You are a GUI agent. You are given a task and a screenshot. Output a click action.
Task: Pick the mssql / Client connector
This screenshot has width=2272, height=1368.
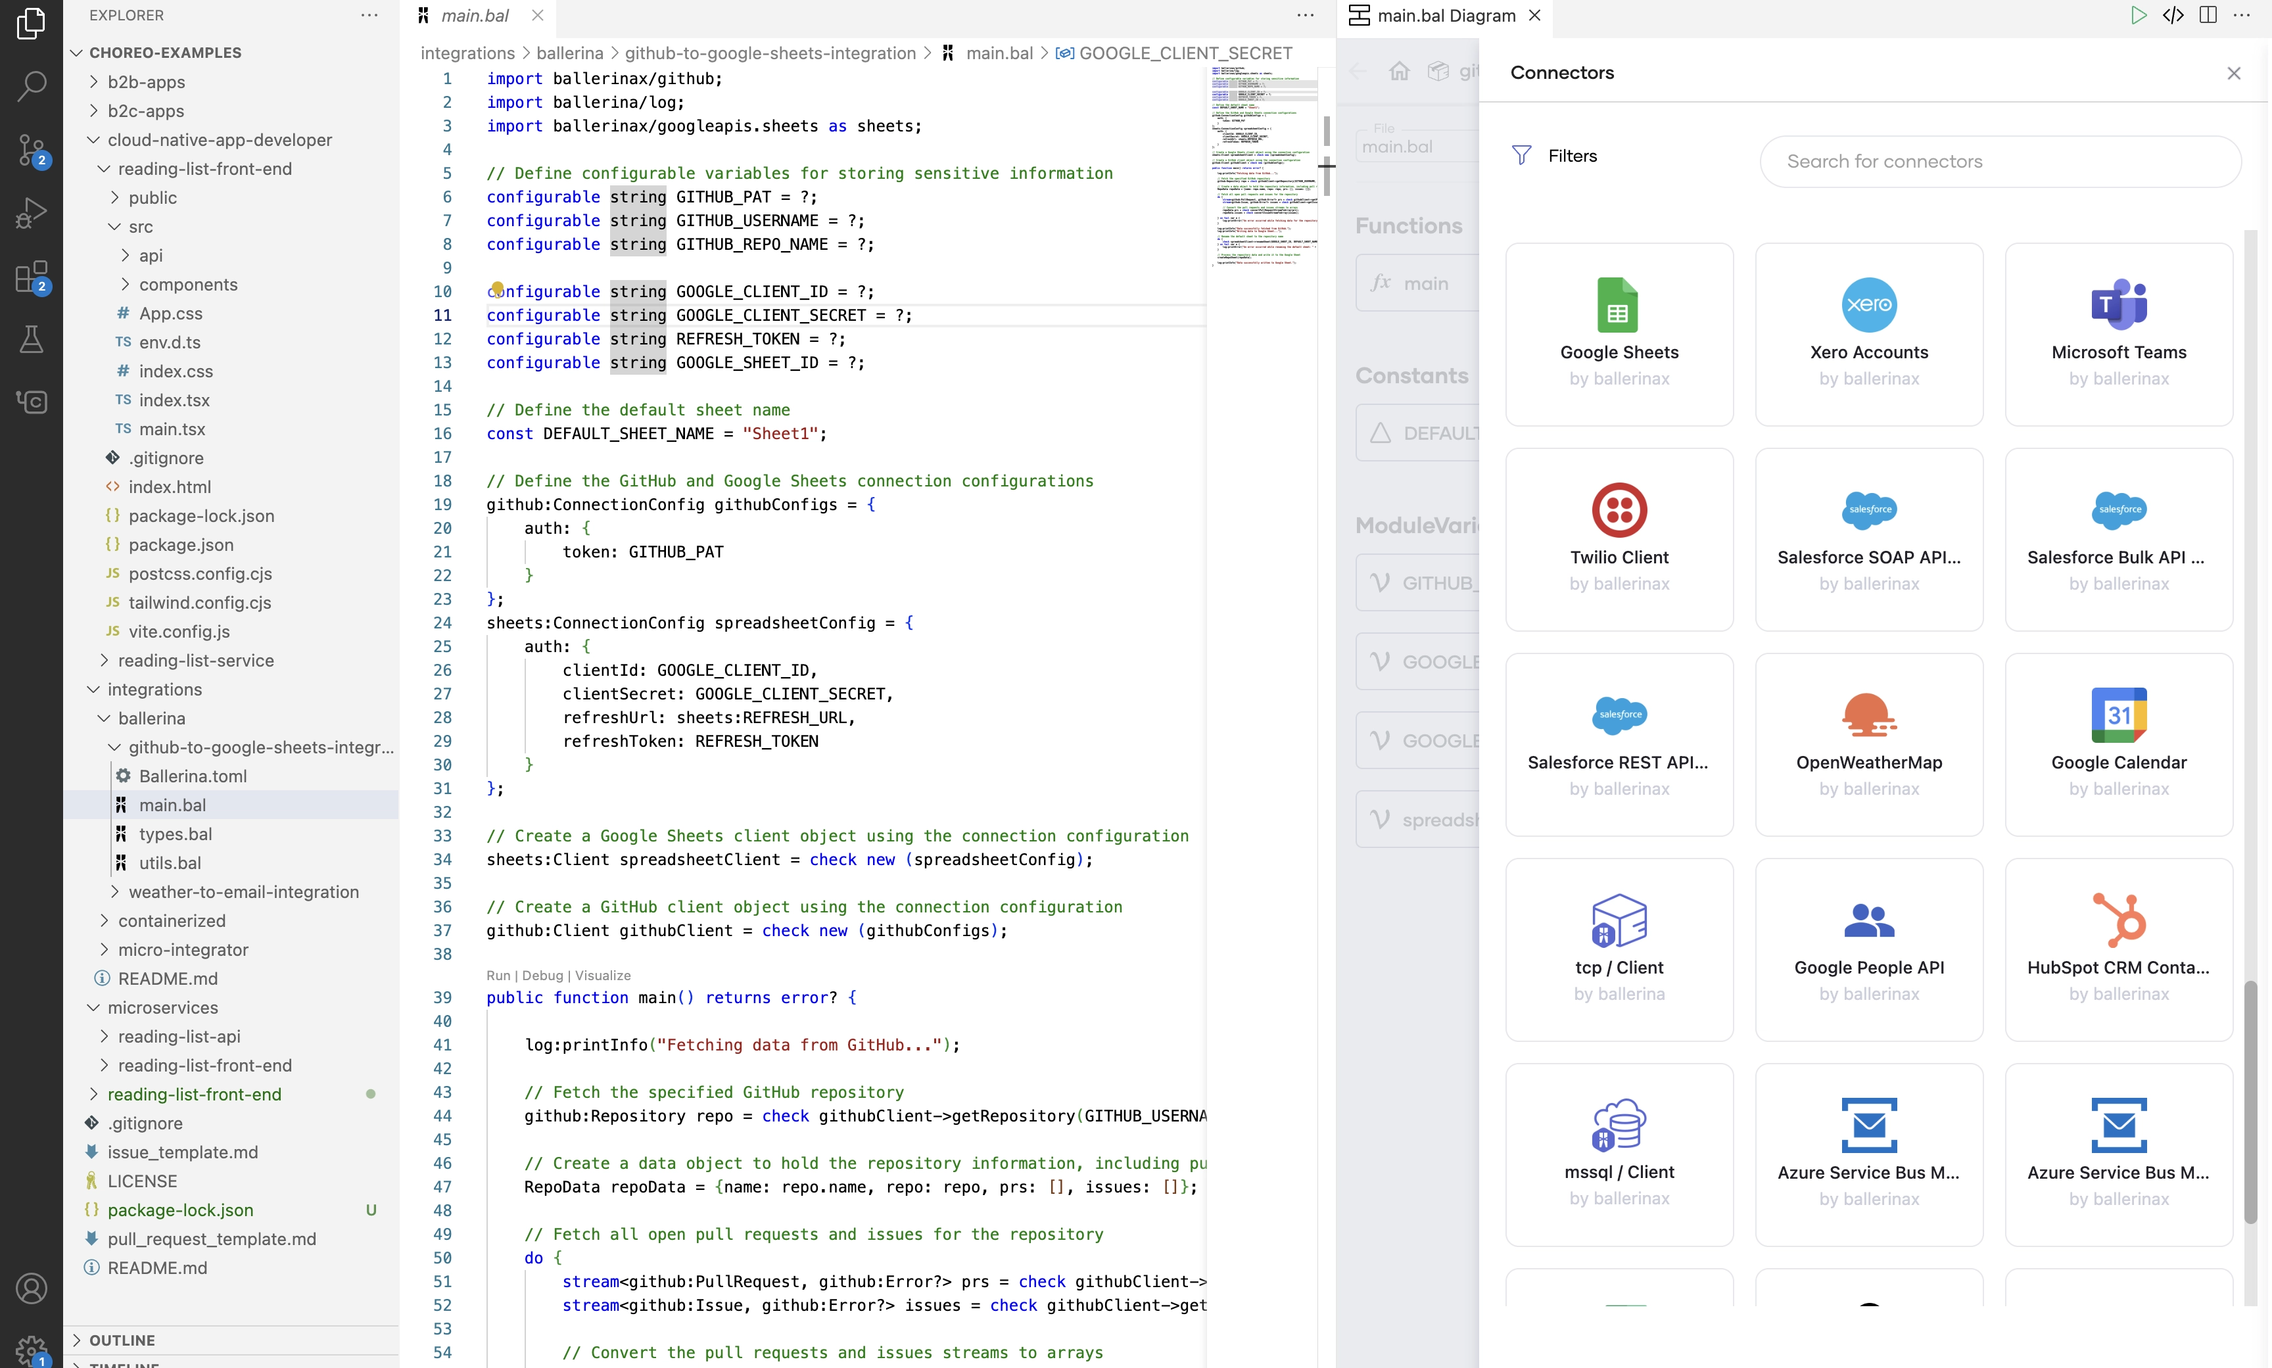(1619, 1154)
